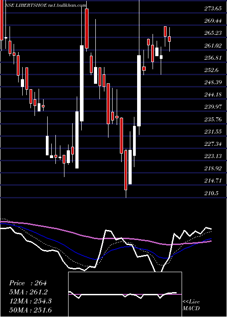
Task: Click the 50MA : 251.6 readout
Action: [30, 310]
